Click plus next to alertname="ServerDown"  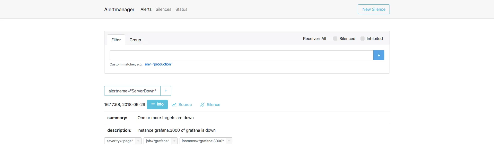point(166,91)
